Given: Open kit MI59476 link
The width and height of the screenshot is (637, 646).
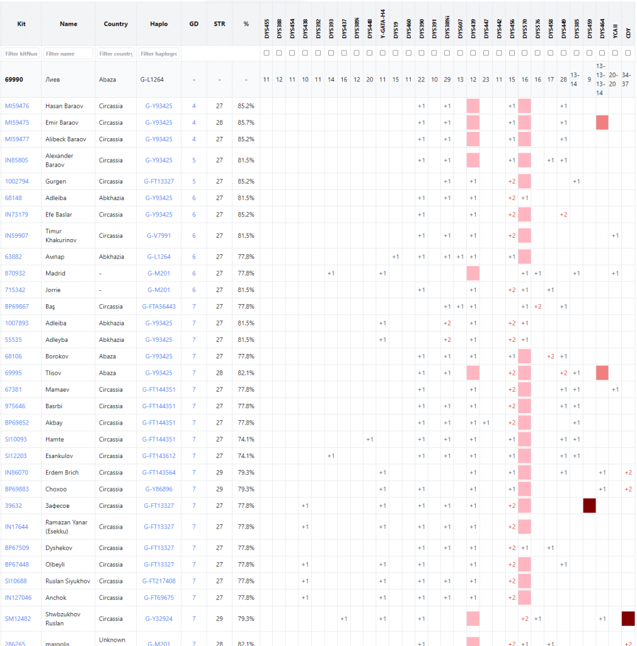Looking at the screenshot, I should coord(17,106).
